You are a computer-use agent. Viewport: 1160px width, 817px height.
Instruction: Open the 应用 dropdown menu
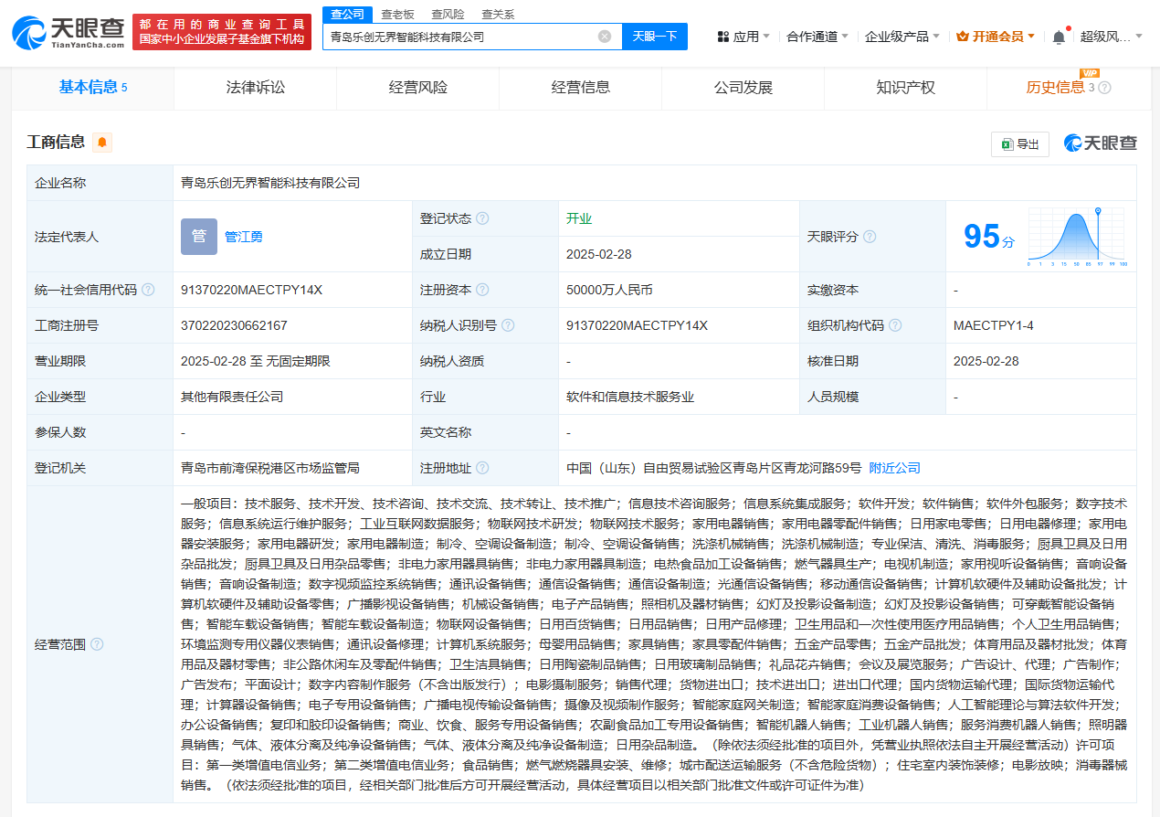pyautogui.click(x=743, y=37)
